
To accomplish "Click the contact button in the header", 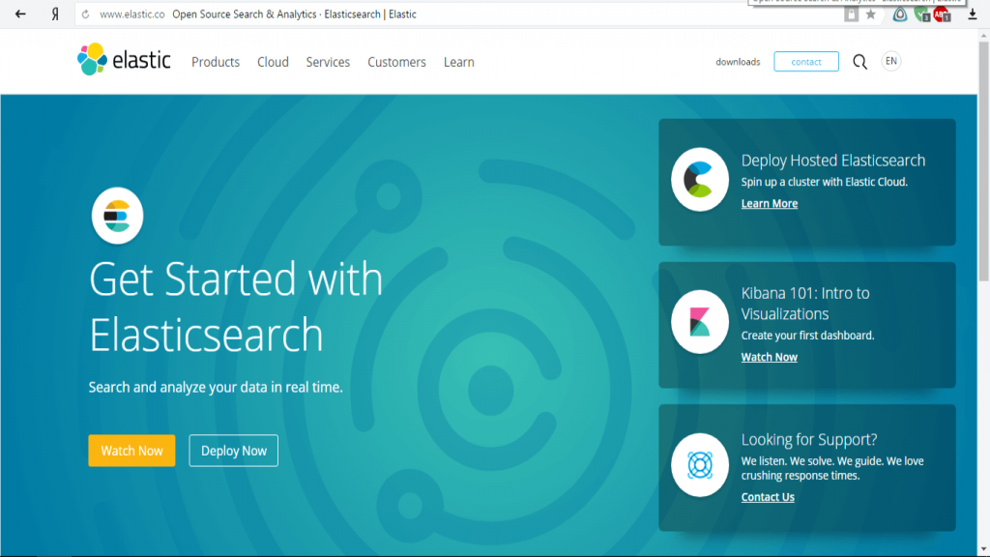I will tap(806, 61).
